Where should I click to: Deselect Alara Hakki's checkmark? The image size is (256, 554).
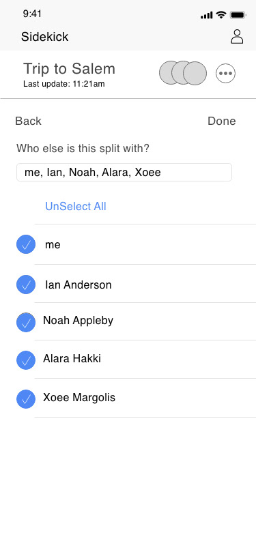point(26,360)
